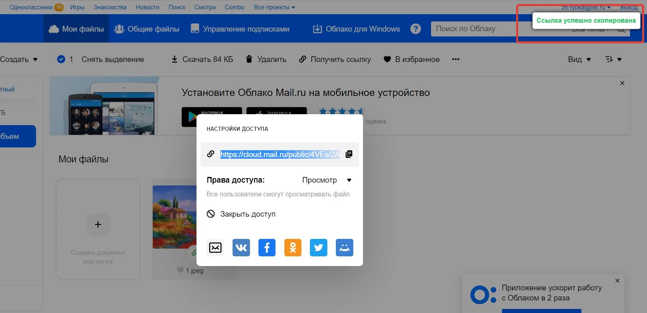This screenshot has width=647, height=313.
Task: Log out with the выход link
Action: [629, 7]
